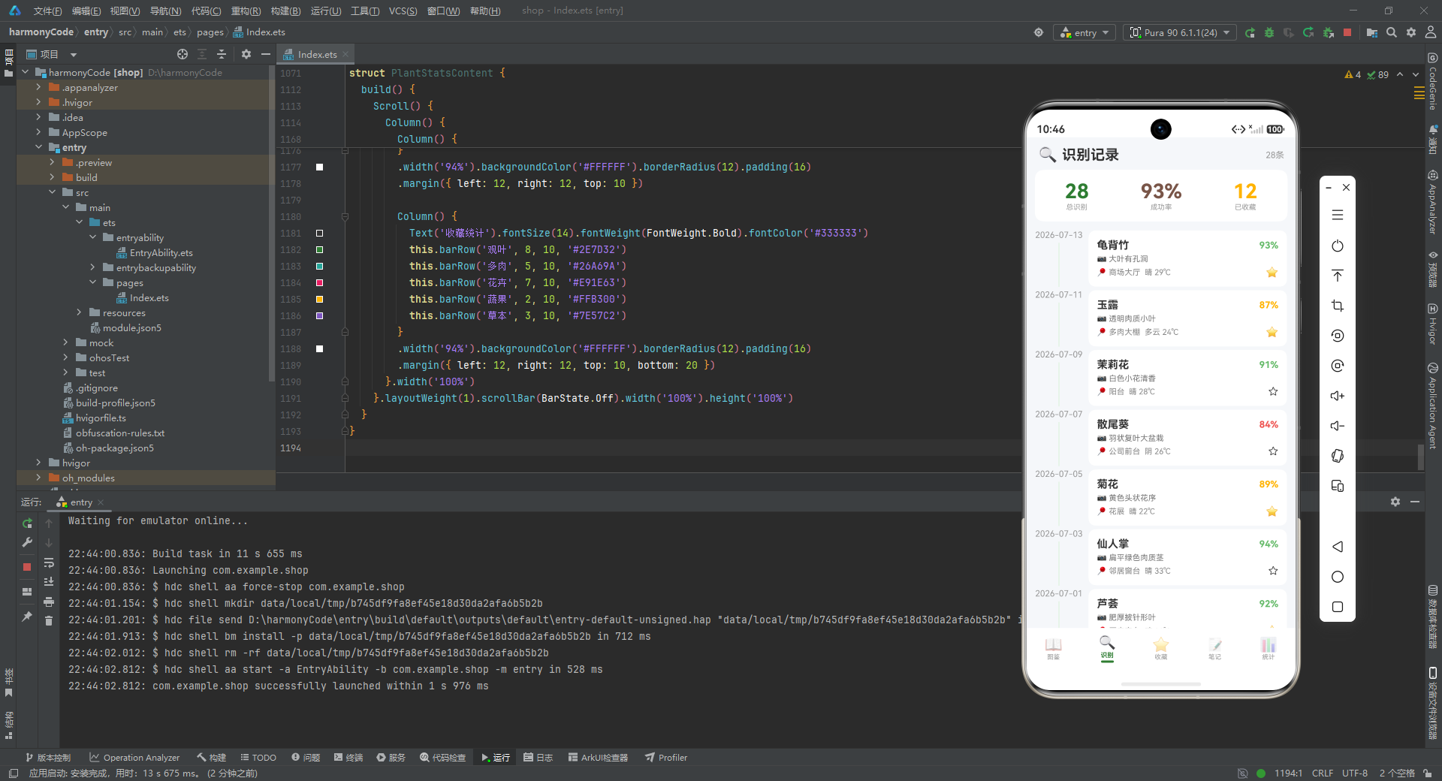The height and width of the screenshot is (781, 1442).
Task: Open the search everywhere magnifier icon
Action: [1392, 33]
